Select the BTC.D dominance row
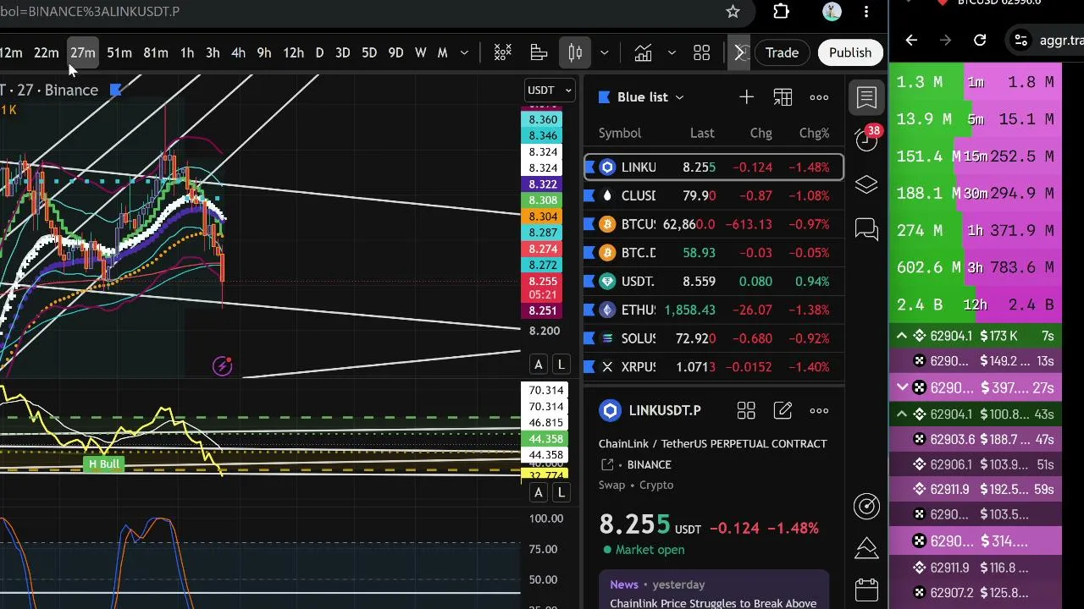Viewport: 1084px width, 609px height. click(714, 253)
